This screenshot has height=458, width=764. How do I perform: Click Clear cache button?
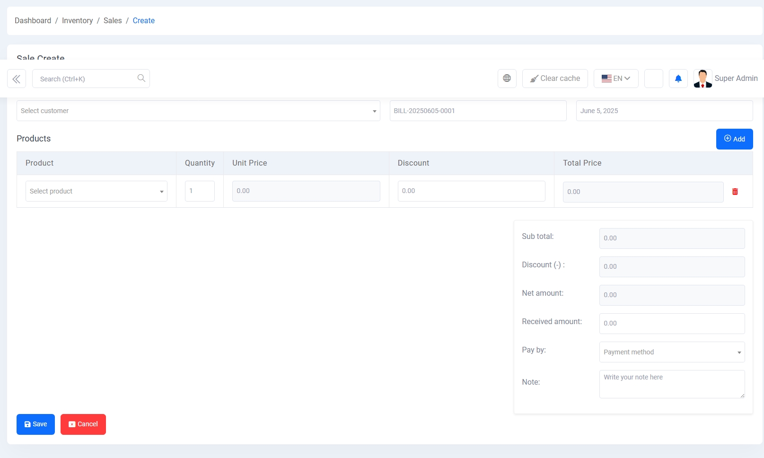click(554, 79)
